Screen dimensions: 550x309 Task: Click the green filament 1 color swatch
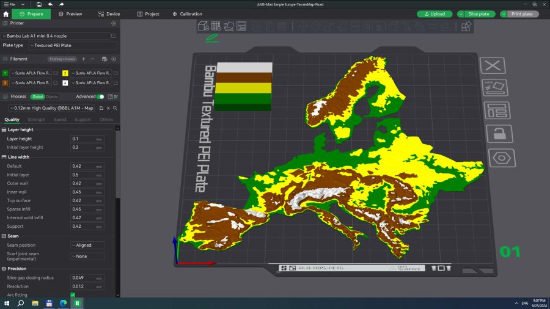coord(5,73)
